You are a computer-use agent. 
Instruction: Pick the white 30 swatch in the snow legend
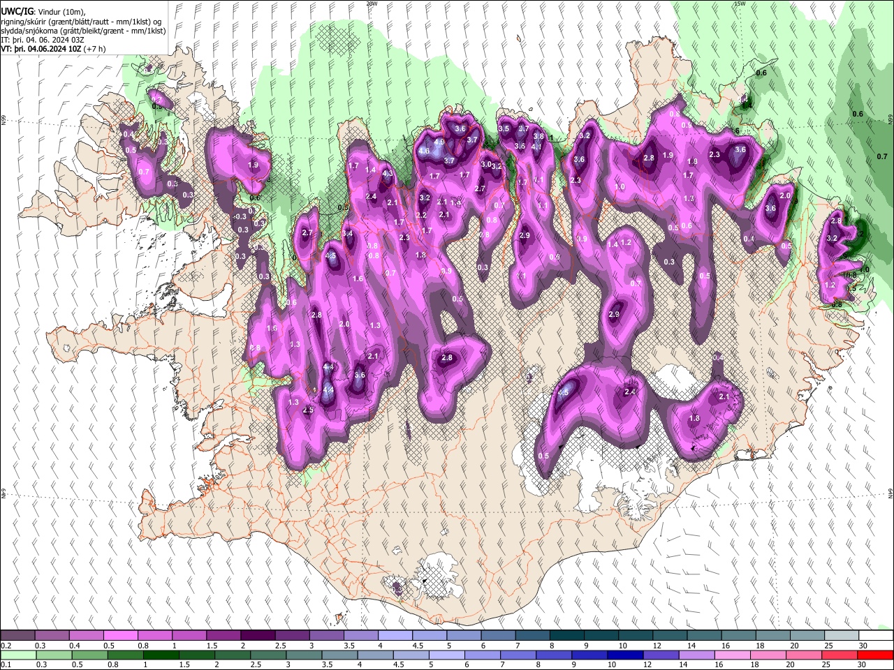pos(877,636)
